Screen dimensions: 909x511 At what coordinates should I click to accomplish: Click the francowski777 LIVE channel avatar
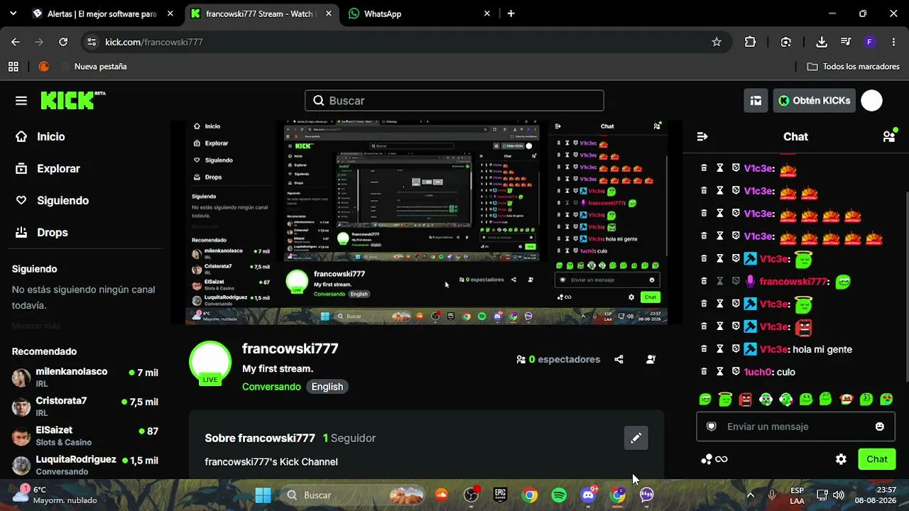[210, 363]
